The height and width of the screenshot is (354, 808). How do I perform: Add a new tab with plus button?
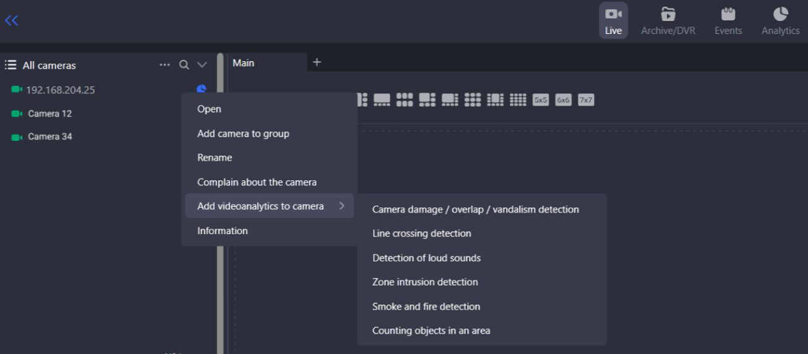(317, 62)
